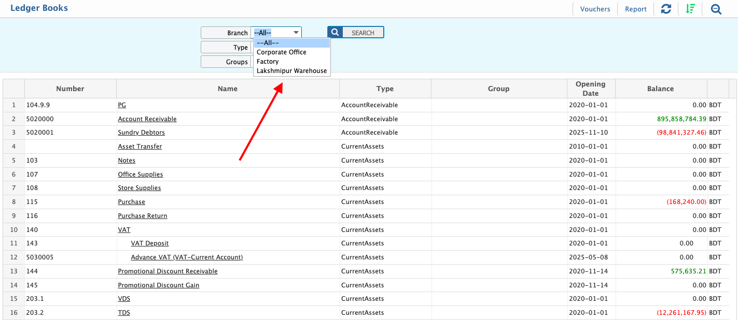This screenshot has height=320, width=738.
Task: Click the Number column header
Action: (x=70, y=89)
